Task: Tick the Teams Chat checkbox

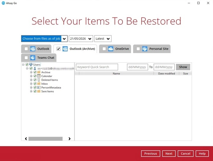Action: [x=26, y=58]
